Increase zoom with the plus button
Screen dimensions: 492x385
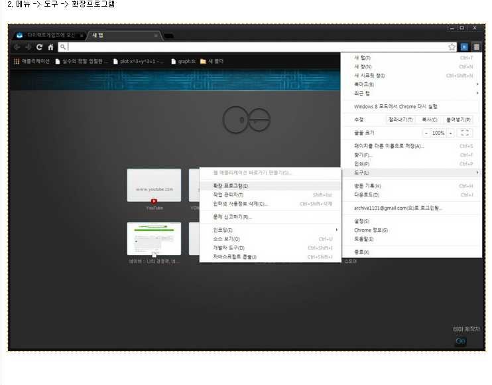(450, 133)
